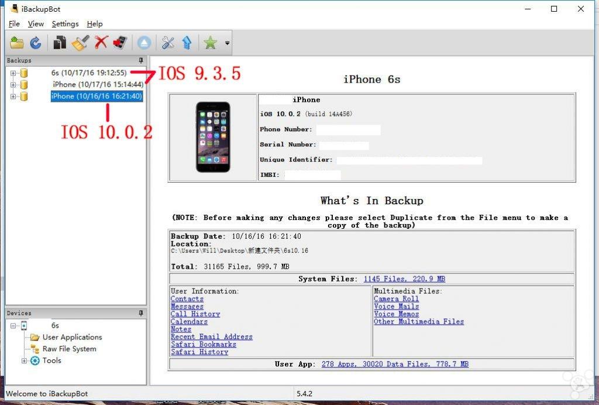The width and height of the screenshot is (599, 405).
Task: Click the phone icon beside 6s device
Action: (x=24, y=325)
